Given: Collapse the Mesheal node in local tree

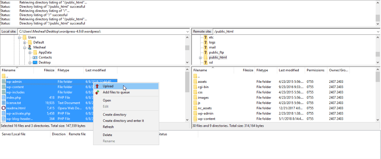Looking at the screenshot, I should (24, 48).
